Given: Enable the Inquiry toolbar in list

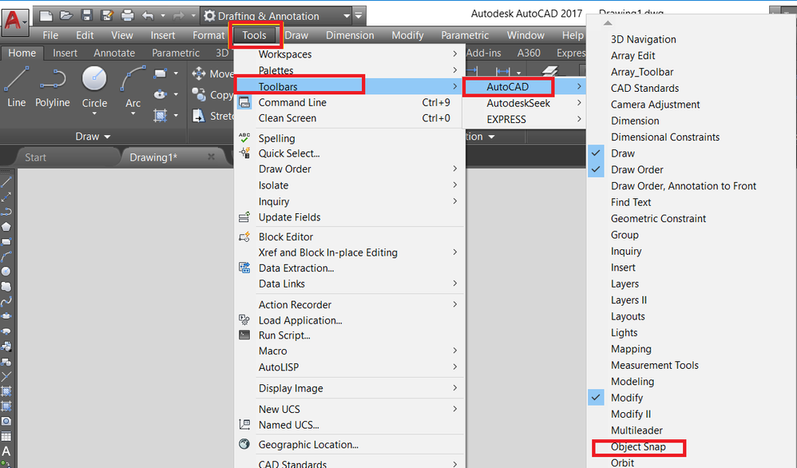Looking at the screenshot, I should (626, 251).
